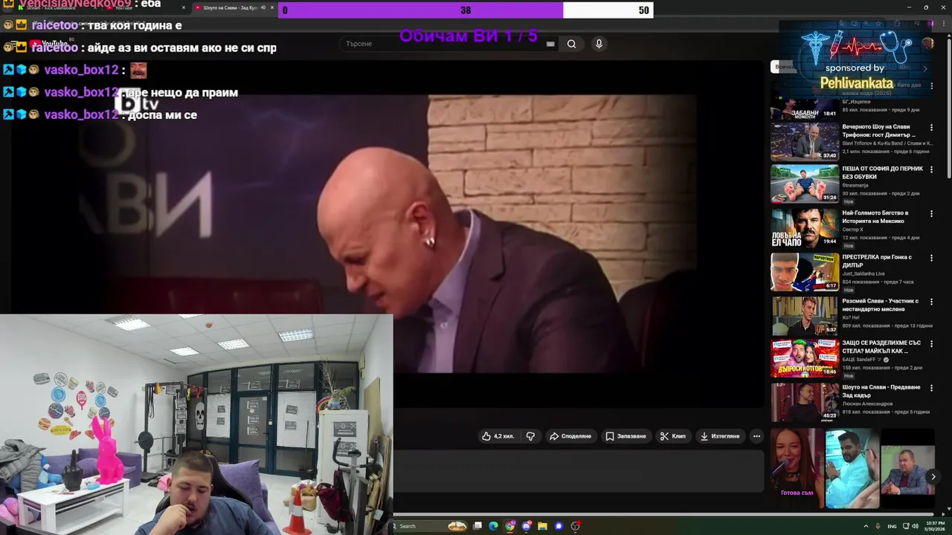Activate voice search microphone icon
Viewport: 952px width, 535px height.
[599, 44]
